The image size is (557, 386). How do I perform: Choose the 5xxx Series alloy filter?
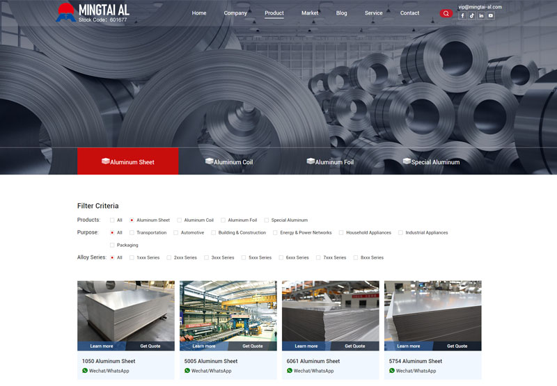244,258
